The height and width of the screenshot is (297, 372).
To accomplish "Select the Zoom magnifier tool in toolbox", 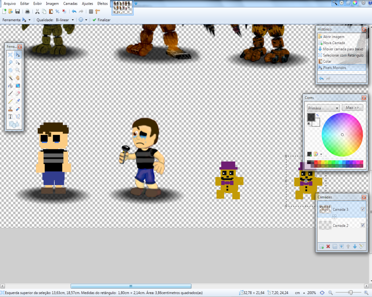I will coord(18,70).
